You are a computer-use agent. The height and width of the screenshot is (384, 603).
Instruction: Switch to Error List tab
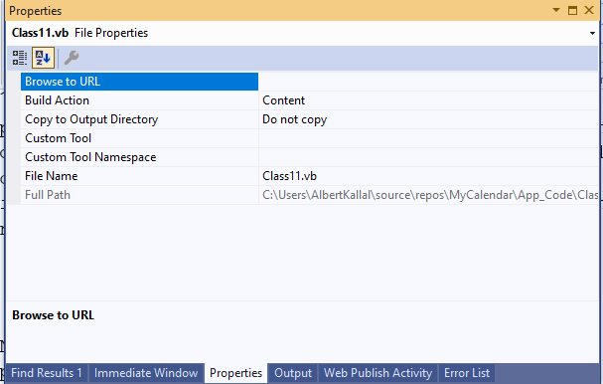click(467, 373)
